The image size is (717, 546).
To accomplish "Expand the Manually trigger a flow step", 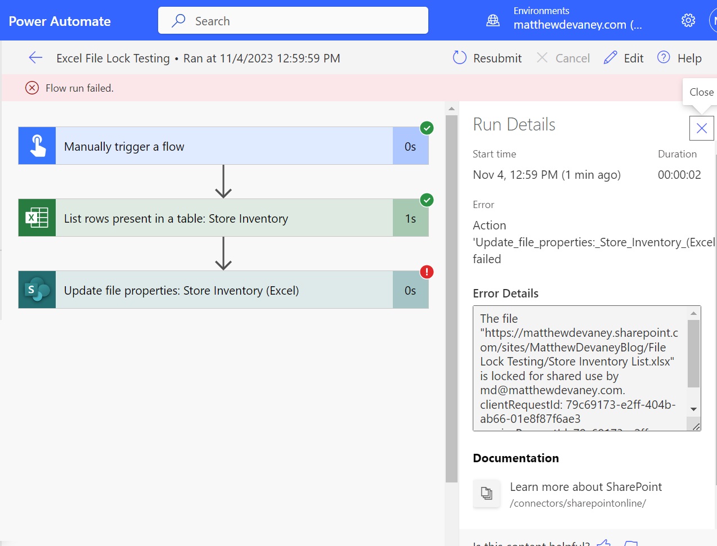I will tap(223, 146).
